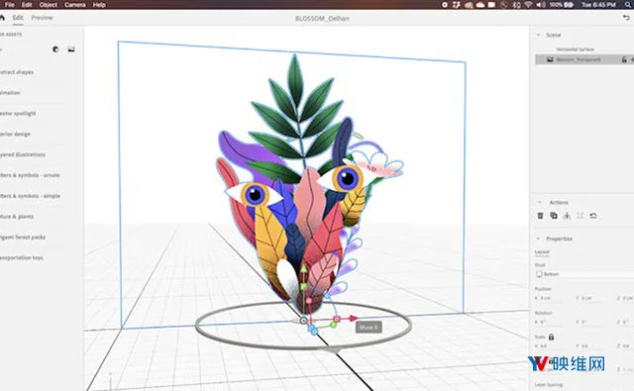This screenshot has height=391, width=634.
Task: Click the duplicate icon in Actions
Action: [x=554, y=216]
